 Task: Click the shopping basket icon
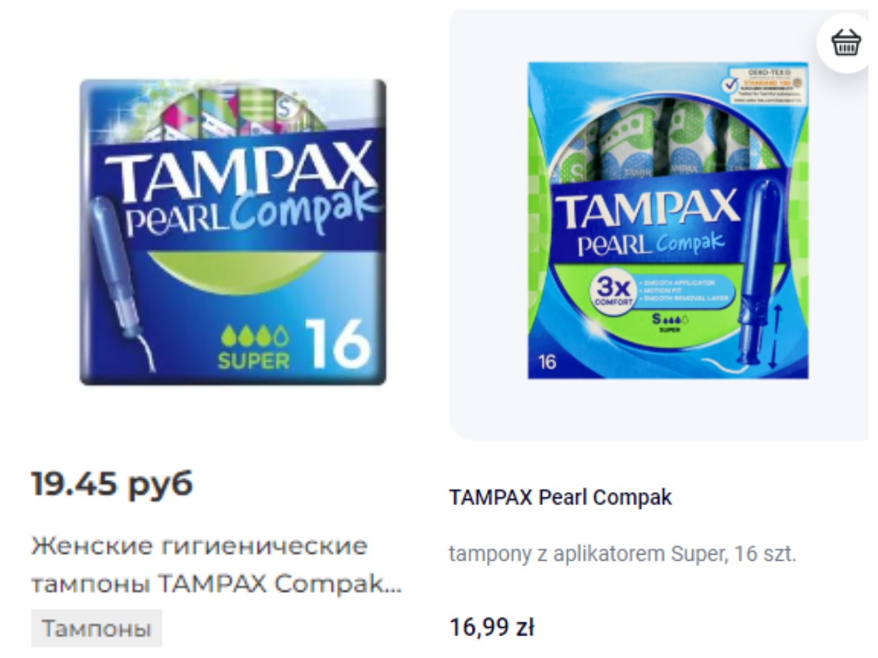[846, 42]
